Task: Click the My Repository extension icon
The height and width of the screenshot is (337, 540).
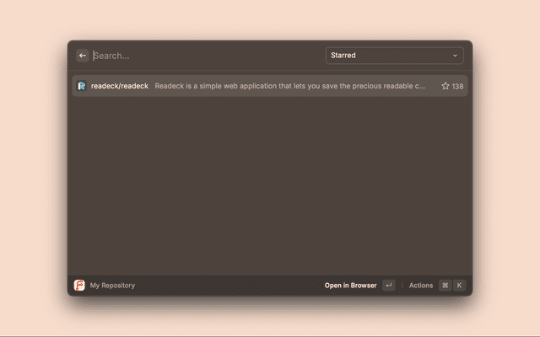Action: pos(79,286)
